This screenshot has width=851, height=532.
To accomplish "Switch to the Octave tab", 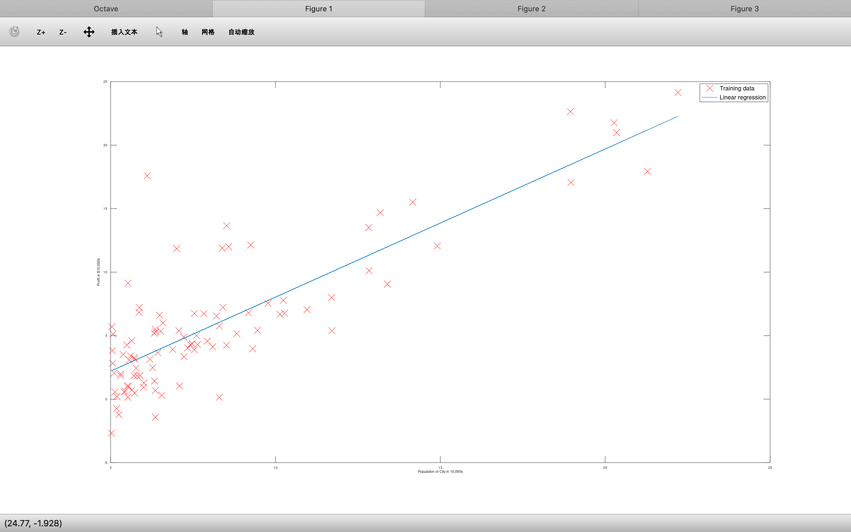I will tap(106, 8).
